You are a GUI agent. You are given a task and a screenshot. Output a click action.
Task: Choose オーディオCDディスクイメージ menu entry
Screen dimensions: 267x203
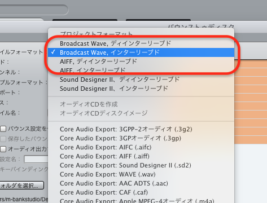click(141, 113)
